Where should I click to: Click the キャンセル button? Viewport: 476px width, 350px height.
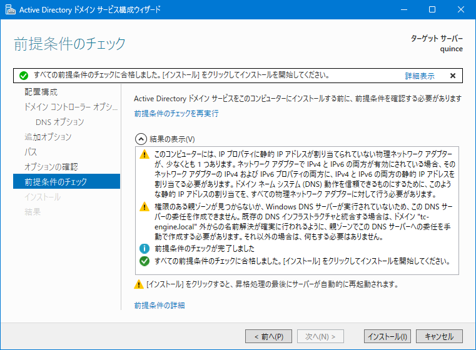pyautogui.click(x=439, y=336)
